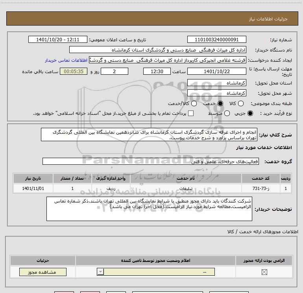
Task: Click the اطلاعات خدمات مورد نیاز heading
Action: click(x=264, y=147)
